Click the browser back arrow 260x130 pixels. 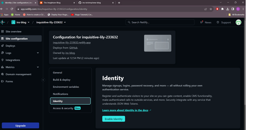click(2, 9)
